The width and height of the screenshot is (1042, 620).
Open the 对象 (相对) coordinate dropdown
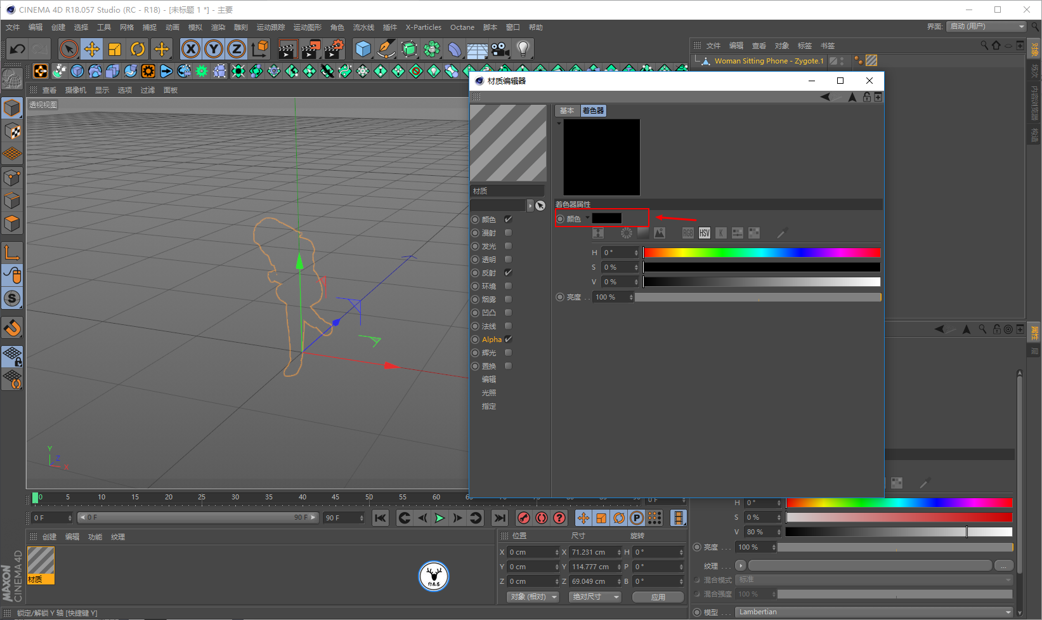click(533, 597)
